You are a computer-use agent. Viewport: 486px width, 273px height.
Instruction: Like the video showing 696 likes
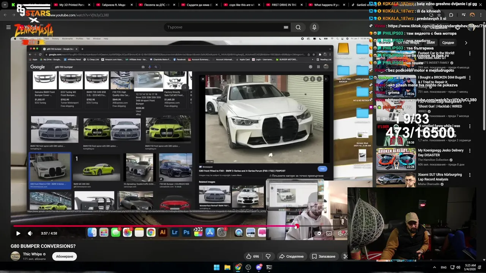(x=252, y=256)
